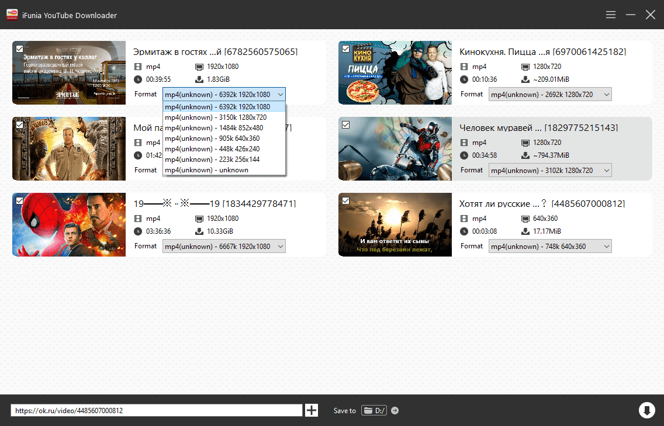Click the video URL input field
The height and width of the screenshot is (426, 664).
tap(156, 411)
